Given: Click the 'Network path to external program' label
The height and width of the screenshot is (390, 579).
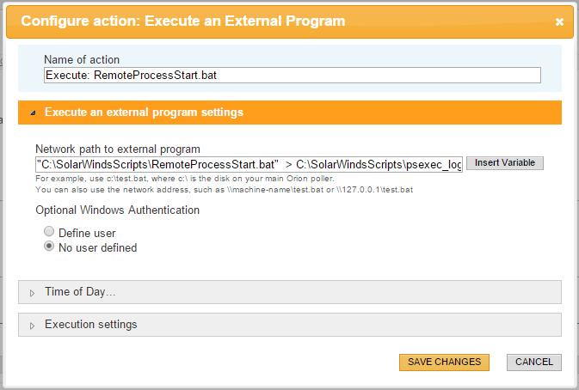Looking at the screenshot, I should click(118, 149).
